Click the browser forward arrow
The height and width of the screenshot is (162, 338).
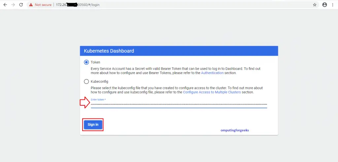pyautogui.click(x=13, y=5)
